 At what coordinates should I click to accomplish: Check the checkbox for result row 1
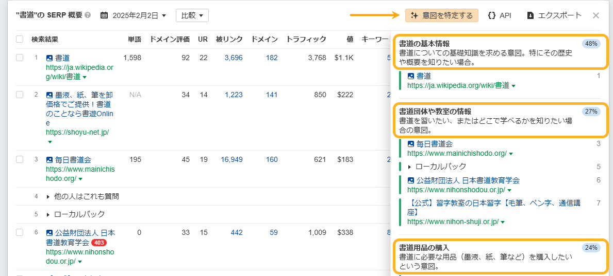coord(20,58)
